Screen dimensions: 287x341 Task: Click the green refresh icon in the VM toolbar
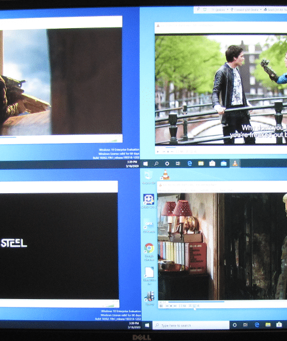click(205, 10)
